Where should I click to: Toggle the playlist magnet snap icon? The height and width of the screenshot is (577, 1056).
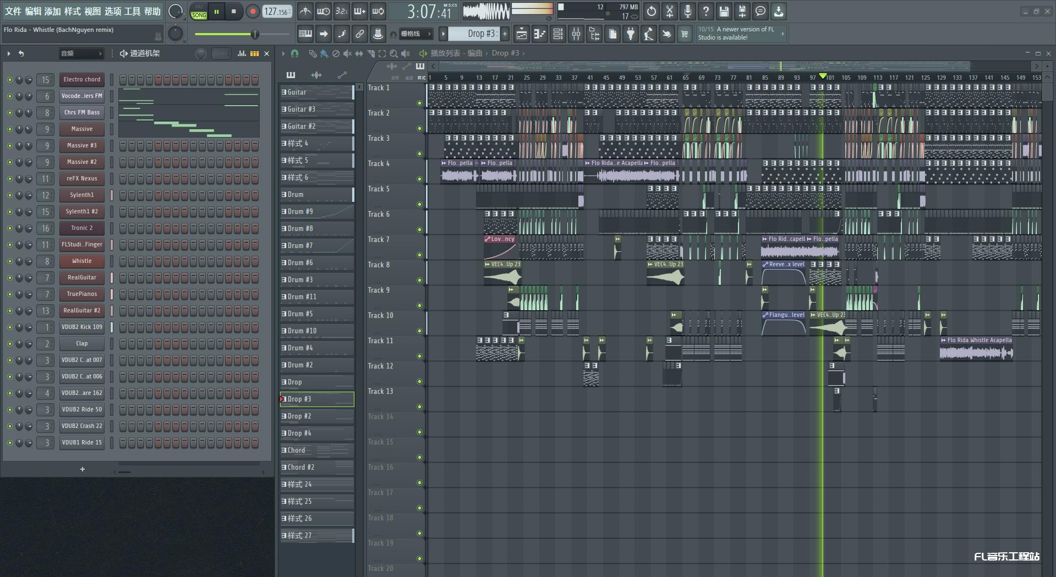point(295,53)
